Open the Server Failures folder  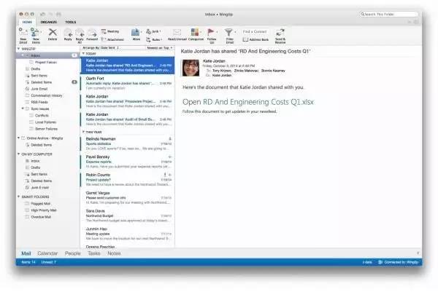pyautogui.click(x=46, y=129)
